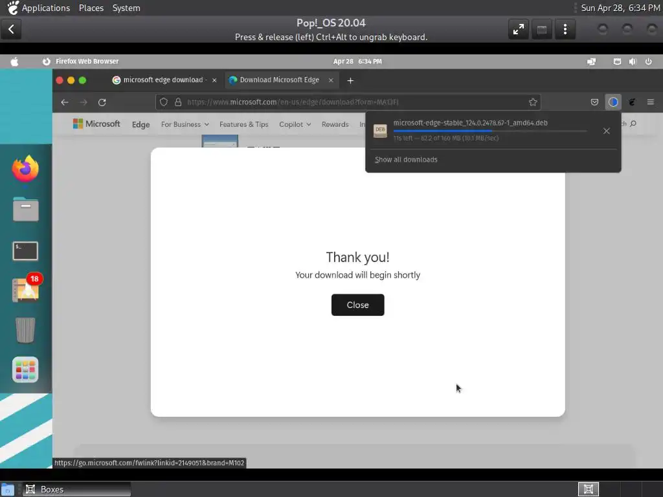This screenshot has height=497, width=663.
Task: Open Features & Tips nav item
Action: click(244, 124)
